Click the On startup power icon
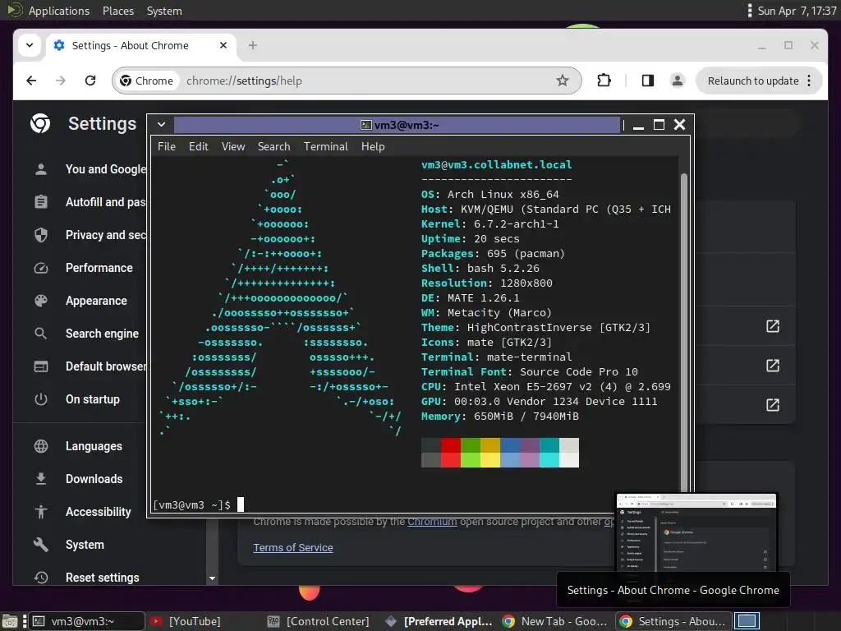Image resolution: width=841 pixels, height=631 pixels. (x=41, y=399)
